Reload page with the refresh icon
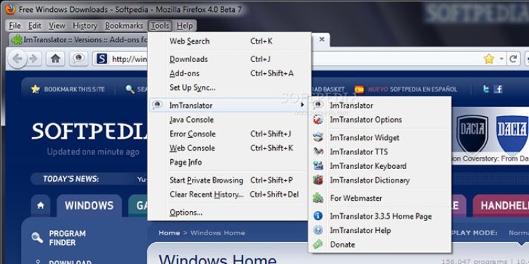The width and height of the screenshot is (529, 264). [513, 59]
